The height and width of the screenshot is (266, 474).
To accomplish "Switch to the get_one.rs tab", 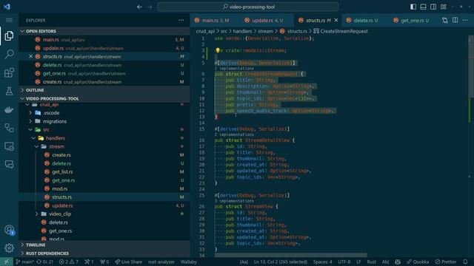I will [x=415, y=20].
